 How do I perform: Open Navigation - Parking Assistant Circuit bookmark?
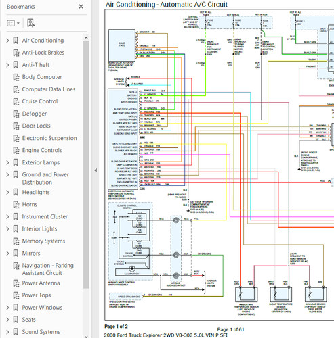48,269
